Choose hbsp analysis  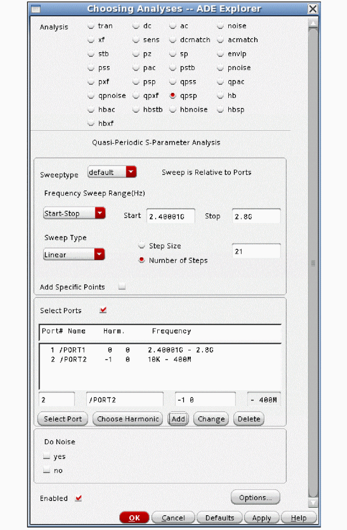[220, 110]
